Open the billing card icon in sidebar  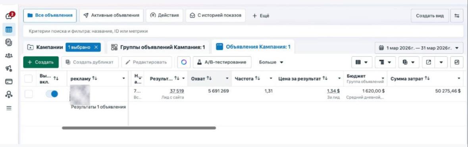(x=9, y=81)
